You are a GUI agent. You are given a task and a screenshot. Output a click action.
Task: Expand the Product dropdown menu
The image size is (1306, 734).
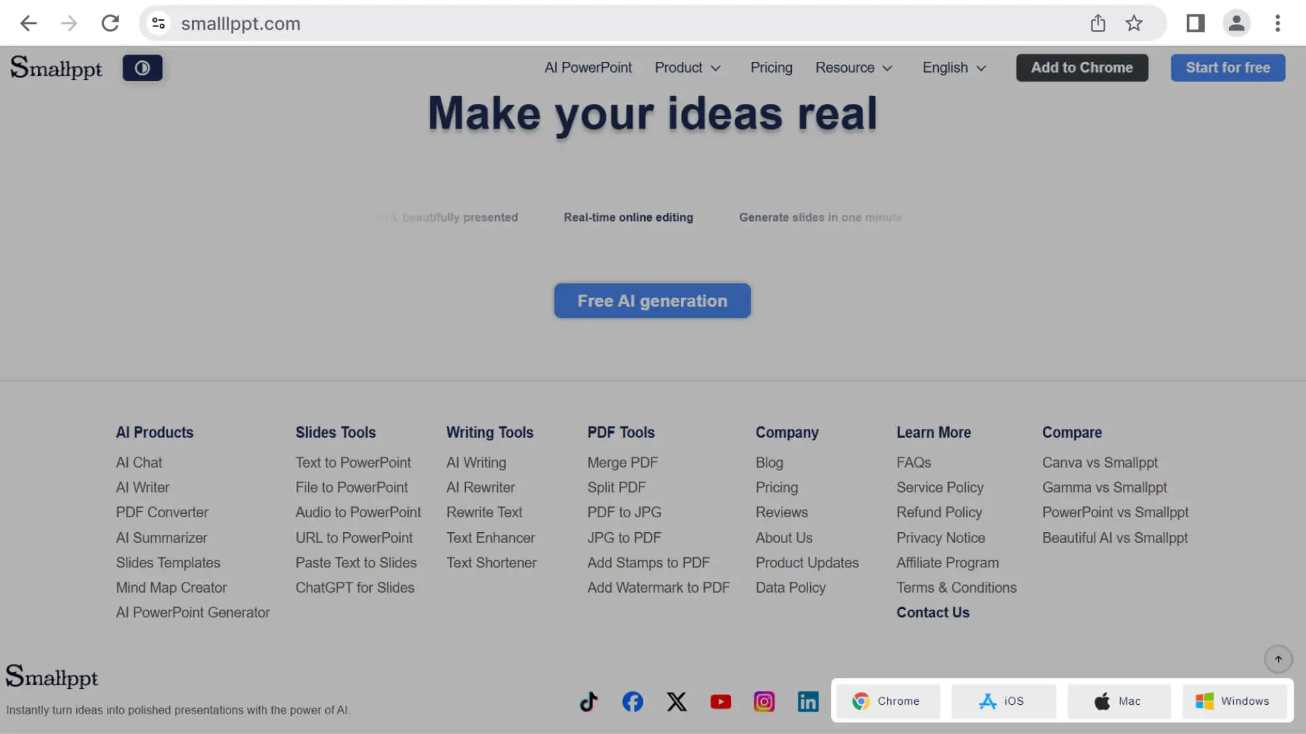pos(687,68)
